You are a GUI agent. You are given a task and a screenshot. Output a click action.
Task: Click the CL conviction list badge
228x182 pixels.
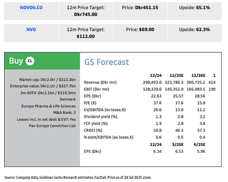[x=30, y=61]
